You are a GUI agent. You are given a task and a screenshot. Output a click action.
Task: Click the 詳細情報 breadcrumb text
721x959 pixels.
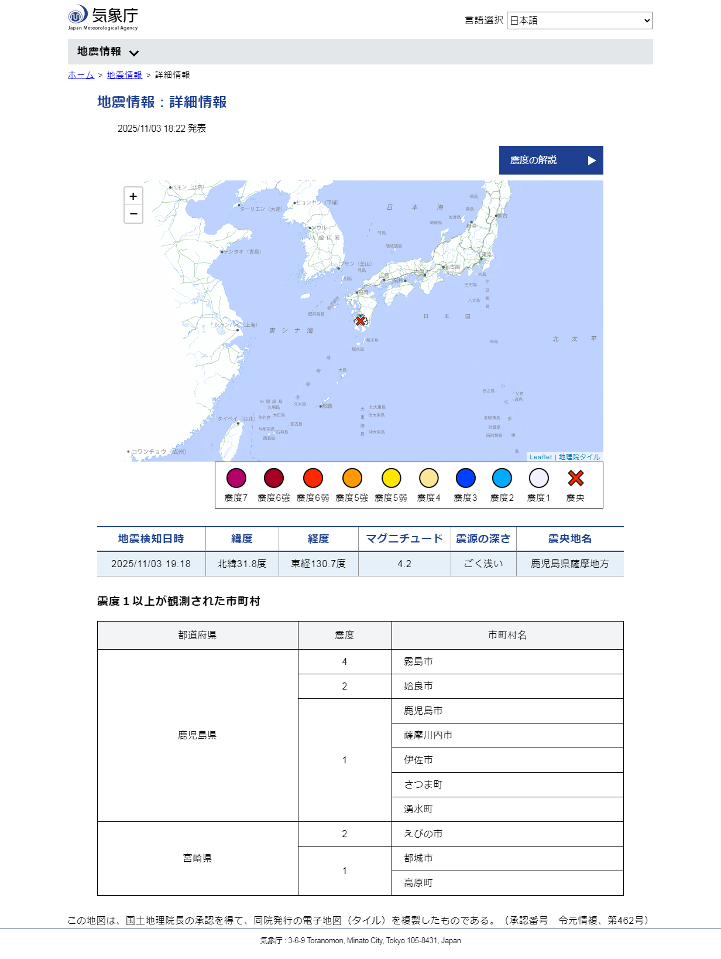click(x=173, y=75)
